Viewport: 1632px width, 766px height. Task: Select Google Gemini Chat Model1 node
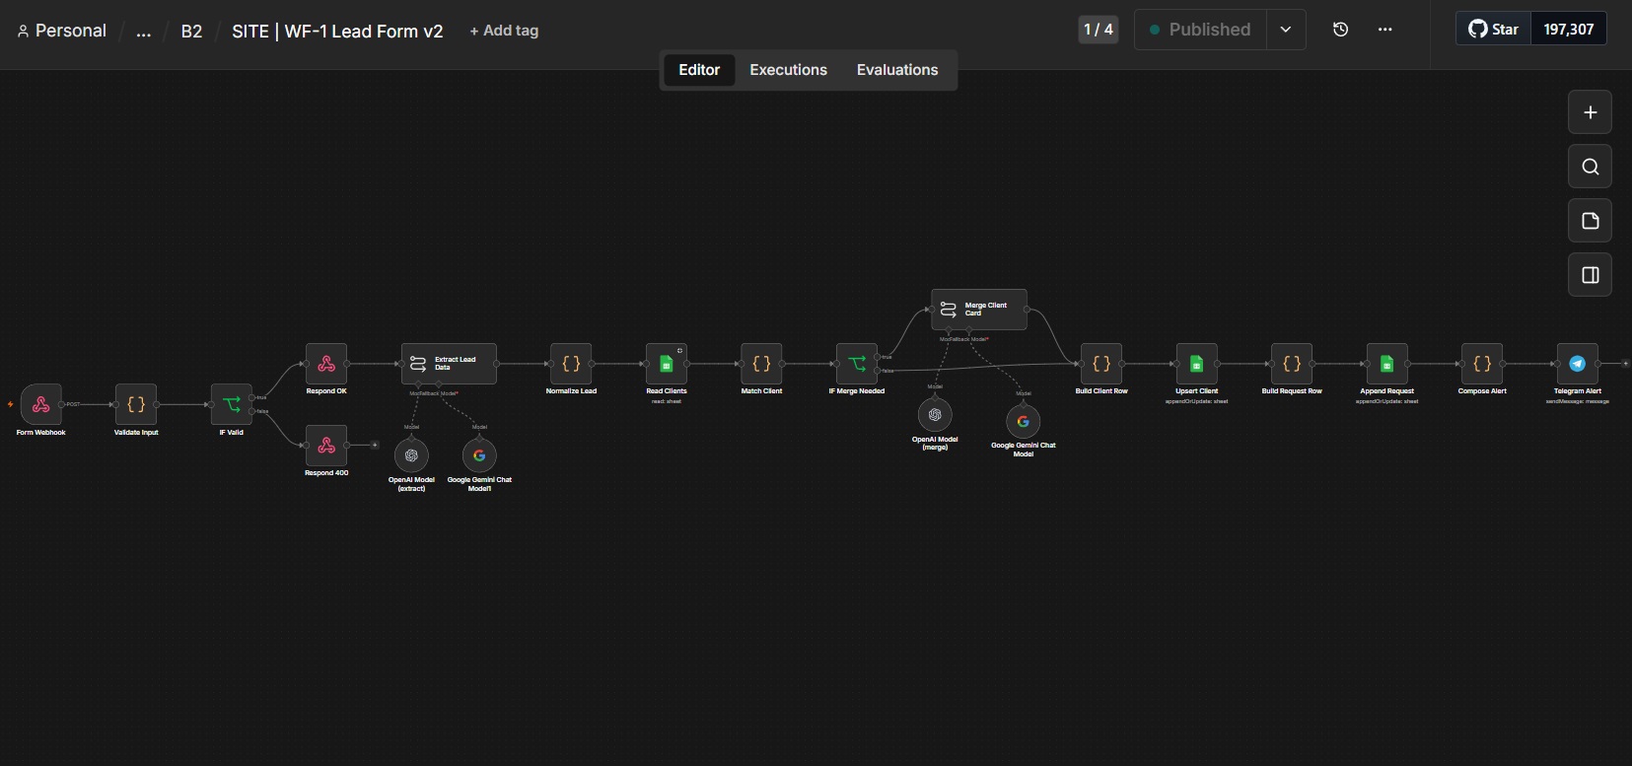click(479, 455)
